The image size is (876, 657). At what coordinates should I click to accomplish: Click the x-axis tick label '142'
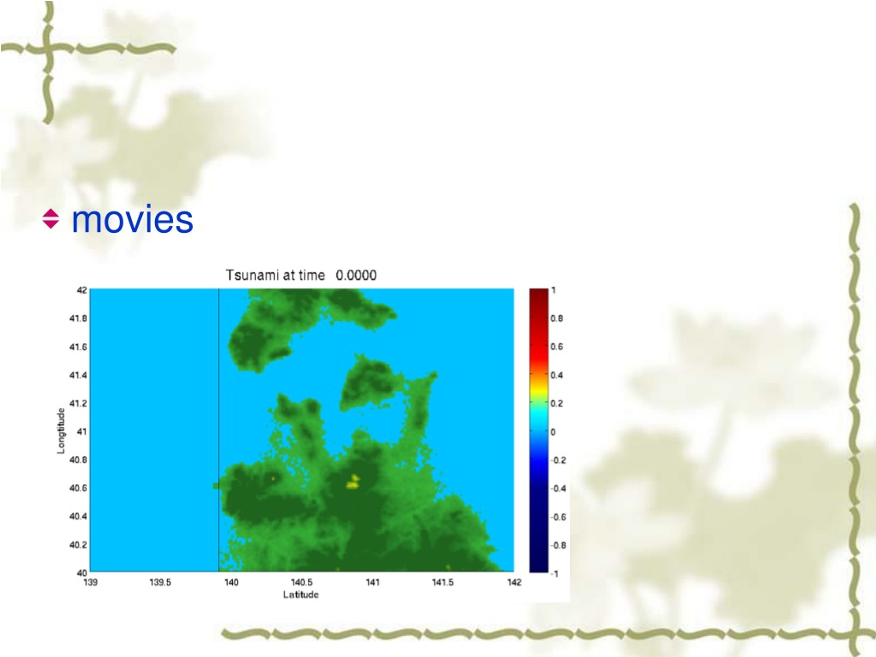click(514, 582)
